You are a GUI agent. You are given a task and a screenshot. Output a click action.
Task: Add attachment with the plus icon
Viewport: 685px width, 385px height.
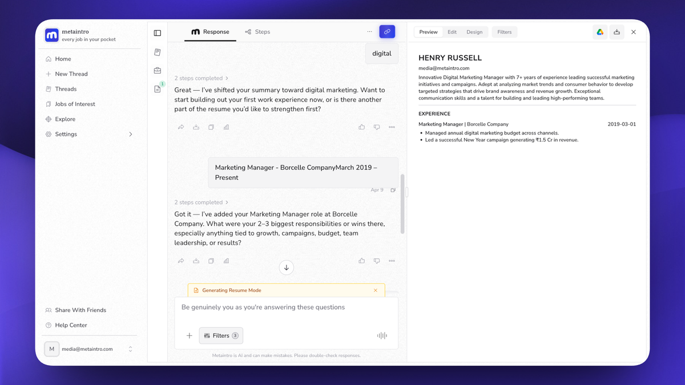click(190, 336)
